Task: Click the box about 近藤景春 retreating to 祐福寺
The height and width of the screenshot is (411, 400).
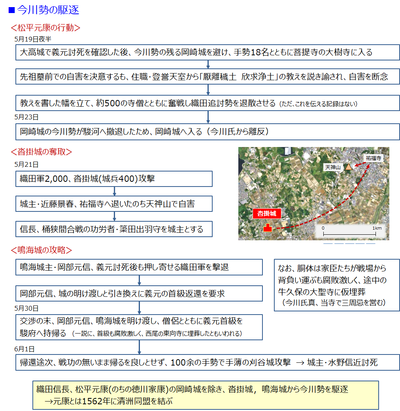Action: click(x=114, y=204)
